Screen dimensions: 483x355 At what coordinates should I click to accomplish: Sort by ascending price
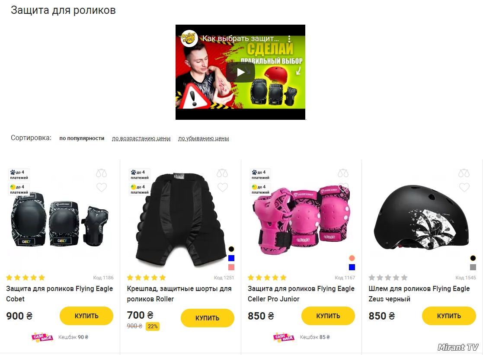[x=141, y=138]
